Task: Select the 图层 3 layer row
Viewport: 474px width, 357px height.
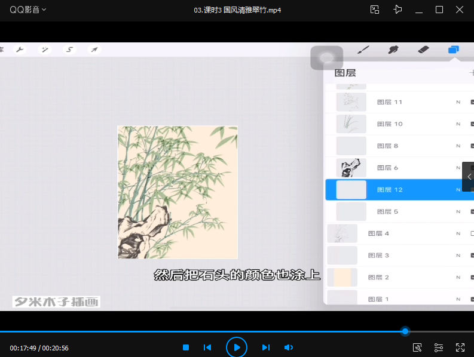Action: click(x=395, y=256)
